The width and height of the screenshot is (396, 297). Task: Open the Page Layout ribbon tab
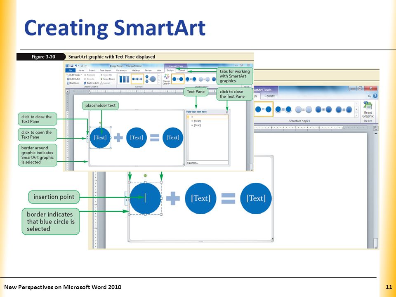pos(106,71)
